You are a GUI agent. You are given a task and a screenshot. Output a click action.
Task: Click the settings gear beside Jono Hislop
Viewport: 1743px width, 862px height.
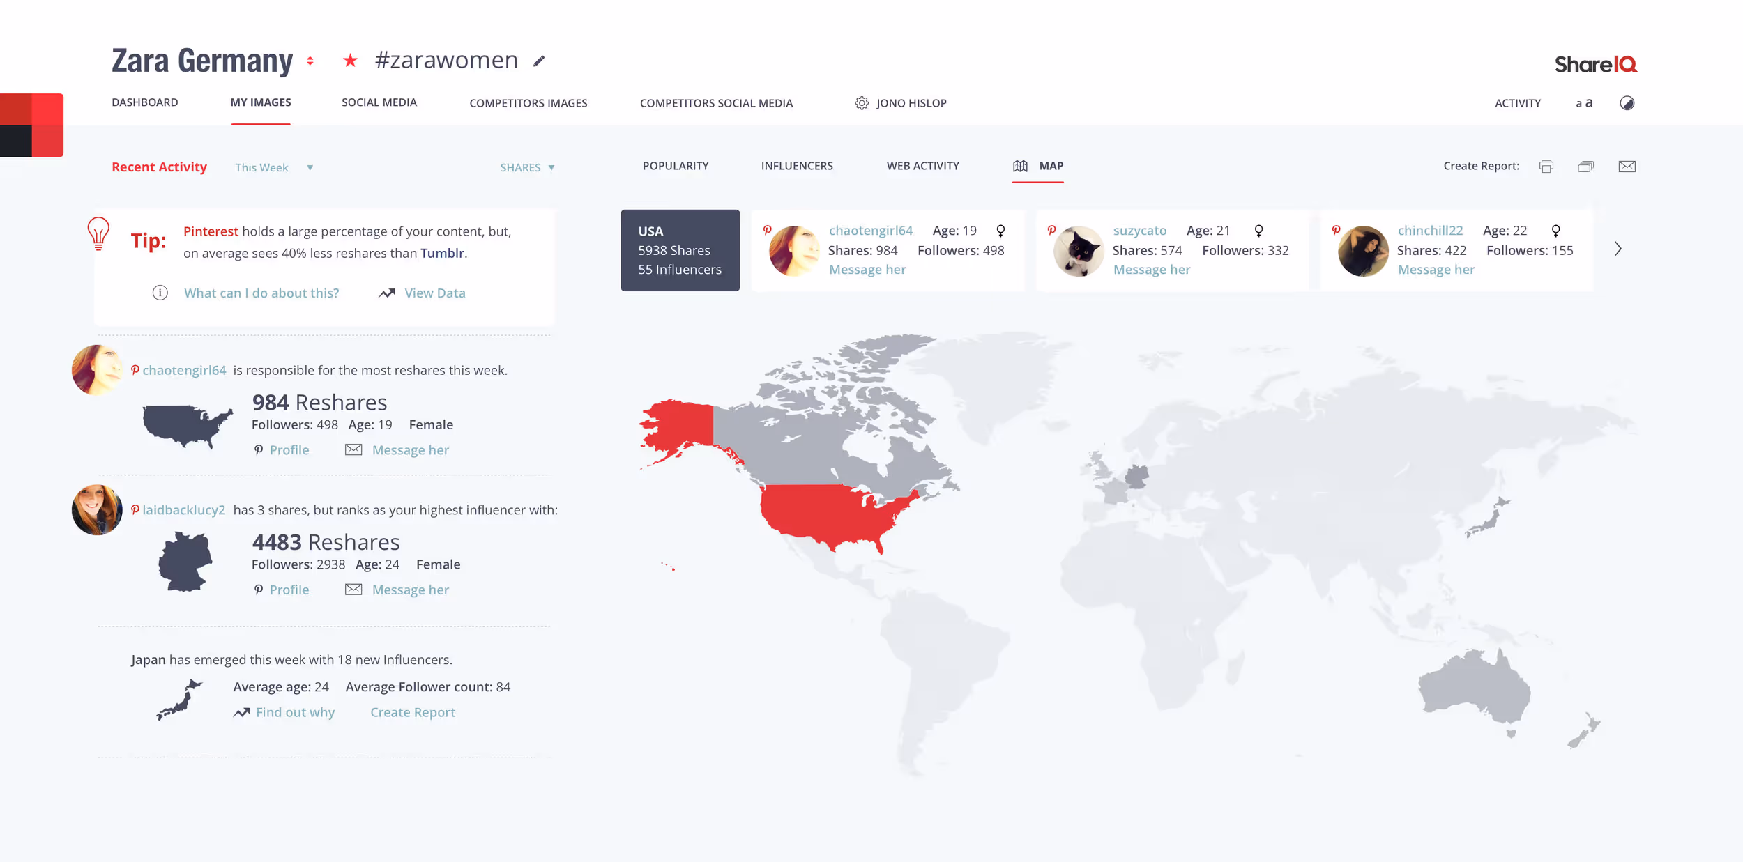click(x=862, y=103)
